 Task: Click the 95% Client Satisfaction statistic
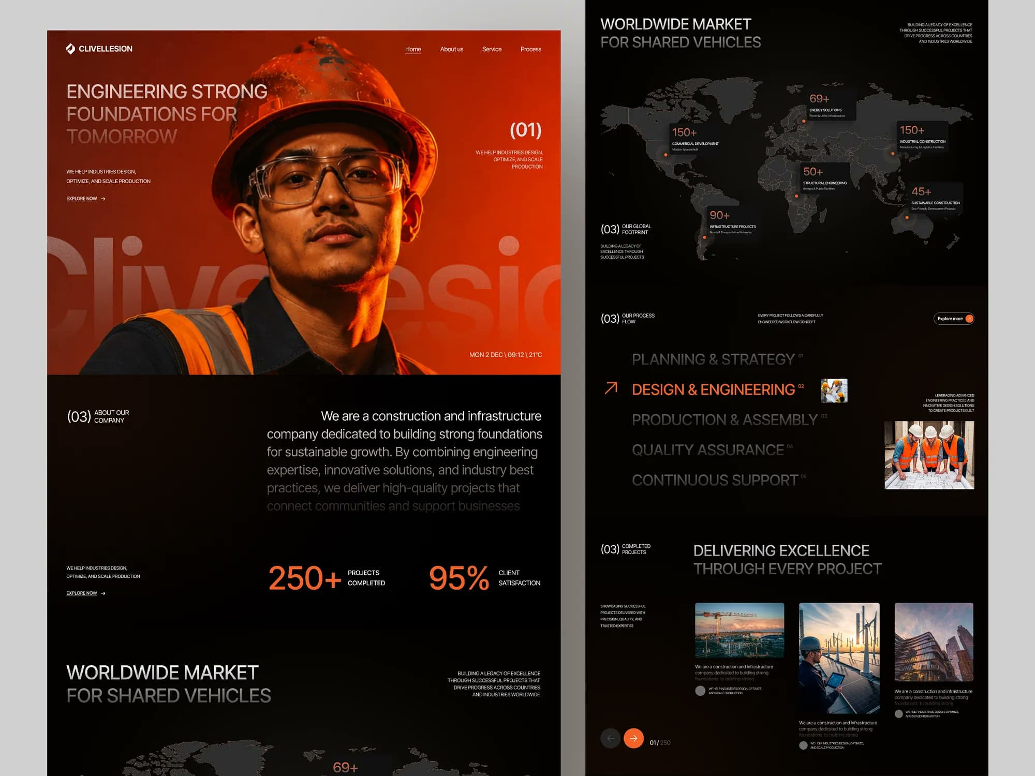[x=484, y=578]
